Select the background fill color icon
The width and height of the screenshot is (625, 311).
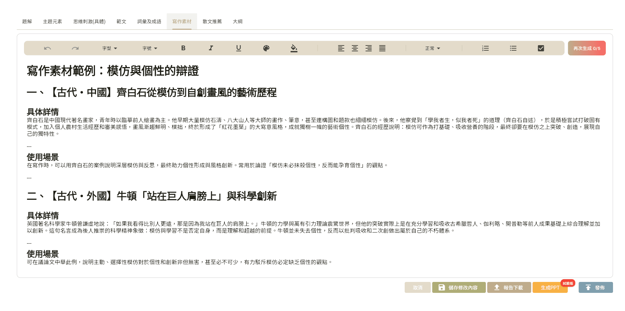(294, 48)
